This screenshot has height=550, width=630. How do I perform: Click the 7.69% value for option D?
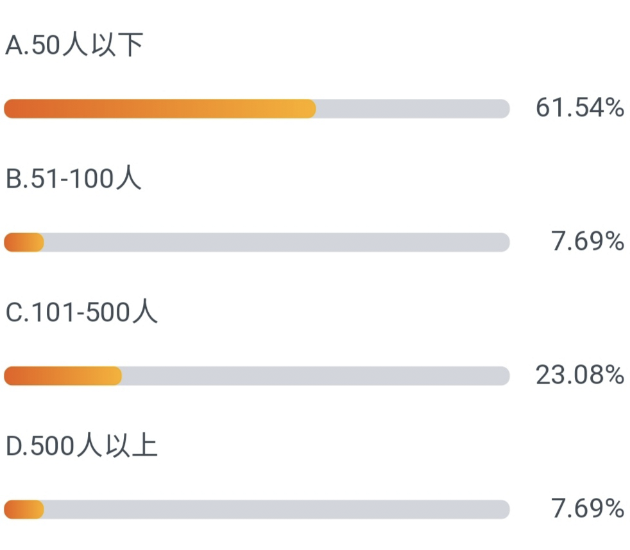point(588,509)
